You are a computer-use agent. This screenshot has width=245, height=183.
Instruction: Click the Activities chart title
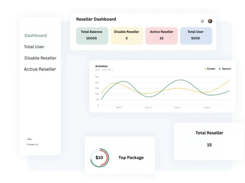(x=101, y=66)
